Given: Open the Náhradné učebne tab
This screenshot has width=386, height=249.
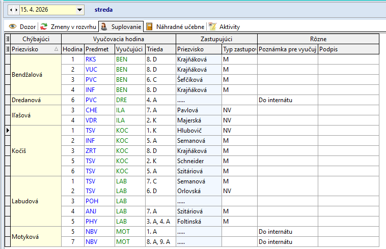Looking at the screenshot, I should [x=180, y=26].
